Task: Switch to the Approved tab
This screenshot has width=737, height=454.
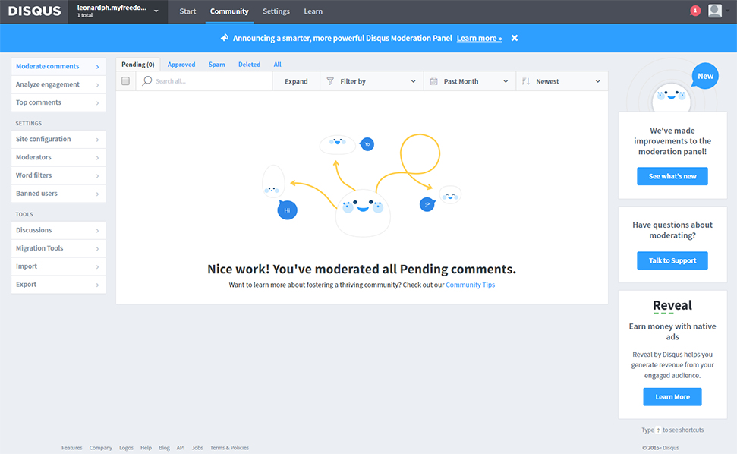Action: (181, 65)
